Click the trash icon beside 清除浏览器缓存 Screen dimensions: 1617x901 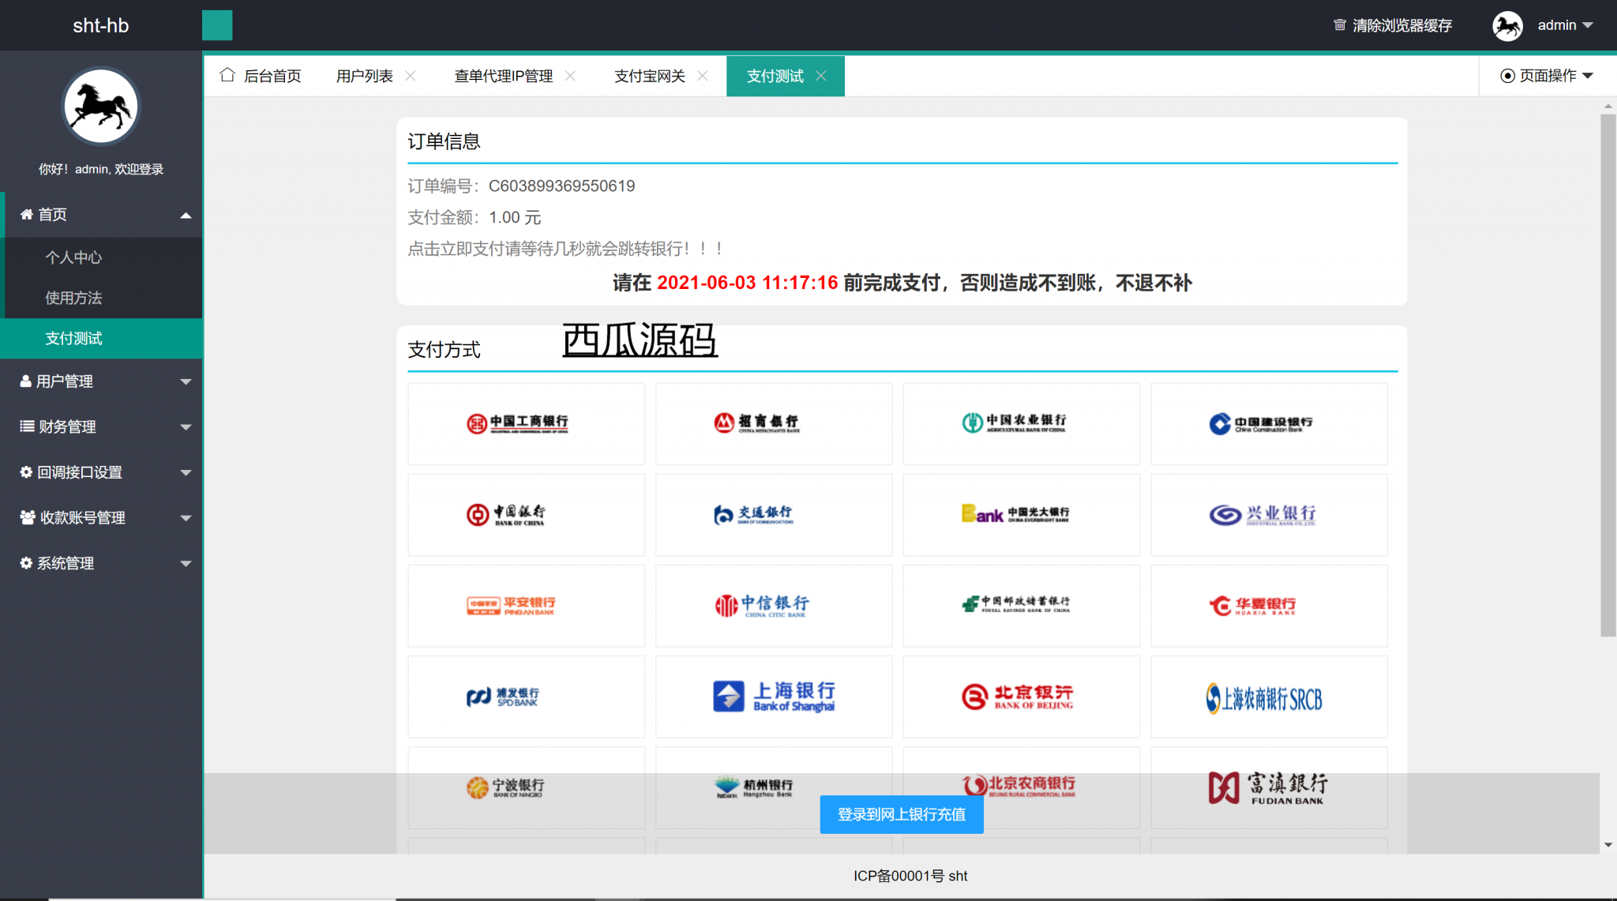pyautogui.click(x=1340, y=25)
